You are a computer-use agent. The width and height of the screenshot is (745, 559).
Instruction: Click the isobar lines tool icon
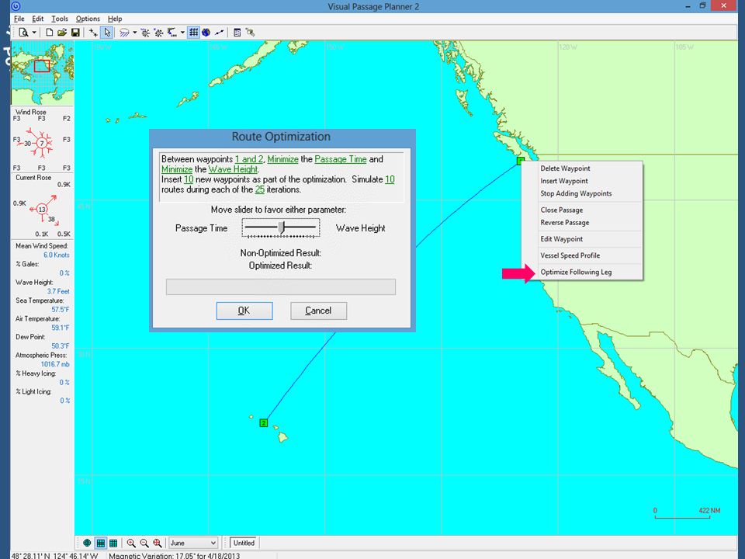tap(172, 33)
